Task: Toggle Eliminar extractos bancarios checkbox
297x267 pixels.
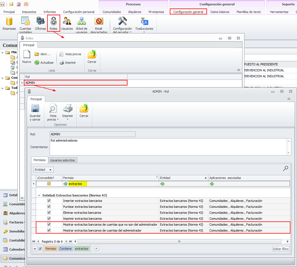Action: click(49, 213)
